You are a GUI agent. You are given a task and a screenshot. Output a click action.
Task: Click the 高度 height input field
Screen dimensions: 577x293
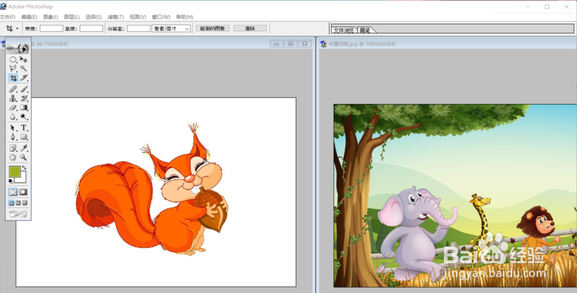(x=91, y=28)
